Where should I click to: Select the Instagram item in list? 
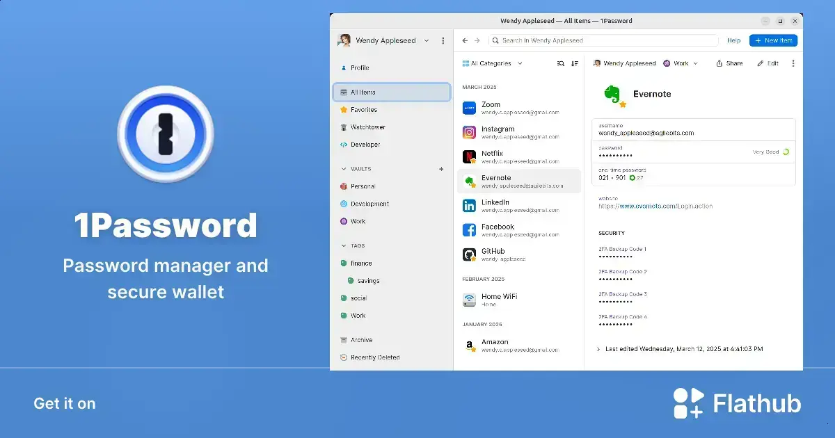coord(519,133)
